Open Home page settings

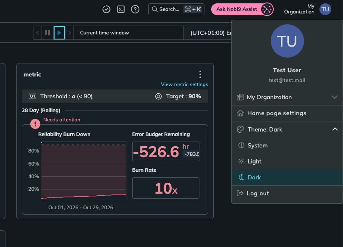click(287, 113)
